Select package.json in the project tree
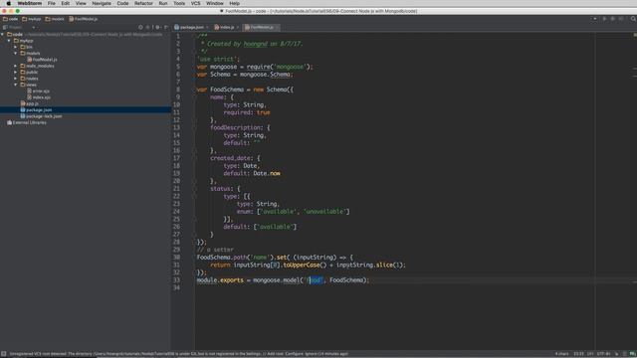Viewport: 637px width, 358px height. tap(36, 110)
